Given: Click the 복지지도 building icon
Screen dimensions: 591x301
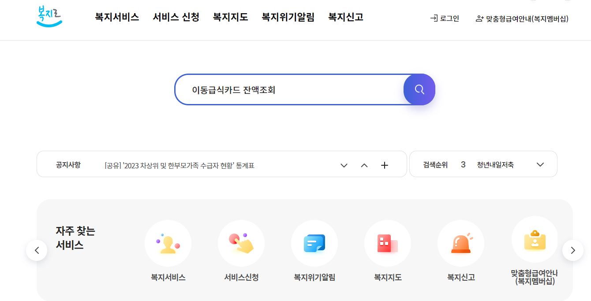Looking at the screenshot, I should pos(388,243).
